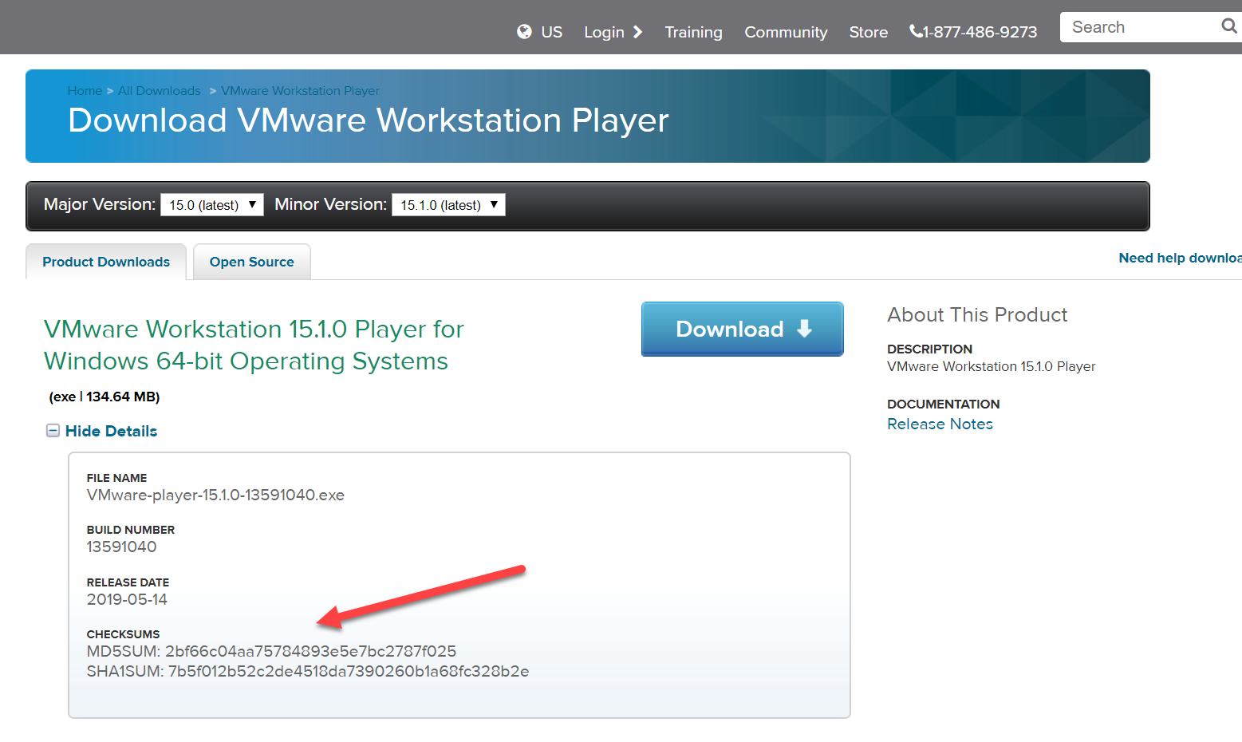The image size is (1242, 742).
Task: Open the All Downloads breadcrumb
Action: [x=160, y=91]
